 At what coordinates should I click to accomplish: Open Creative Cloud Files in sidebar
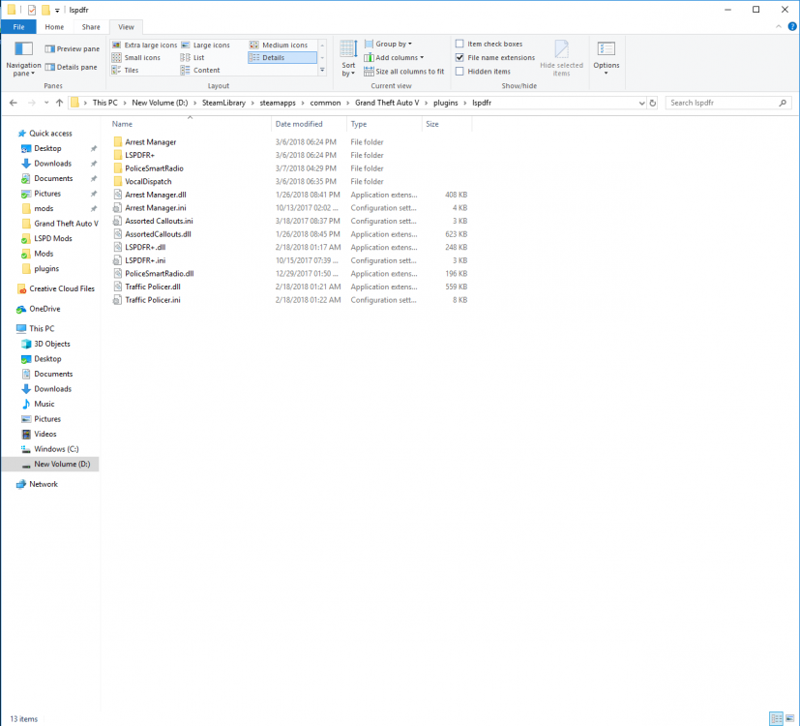pos(62,288)
